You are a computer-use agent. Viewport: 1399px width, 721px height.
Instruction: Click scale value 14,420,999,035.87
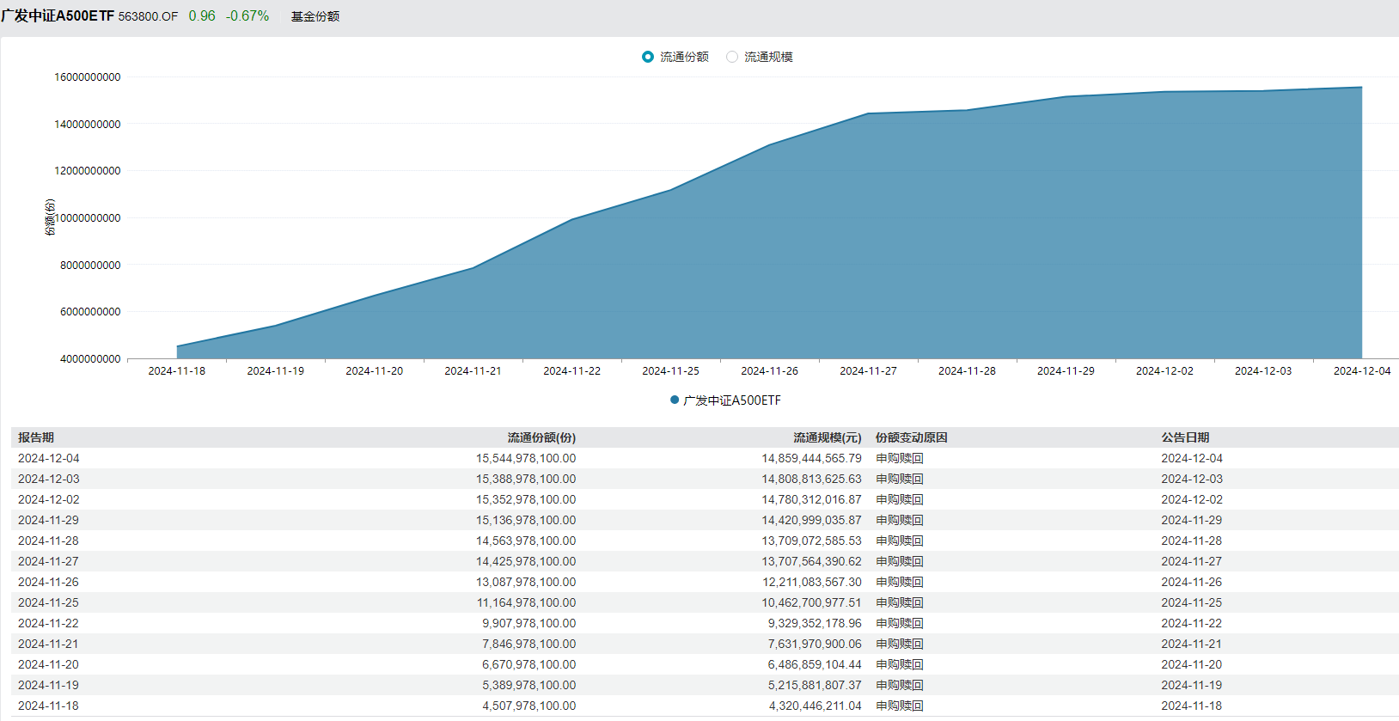click(811, 520)
